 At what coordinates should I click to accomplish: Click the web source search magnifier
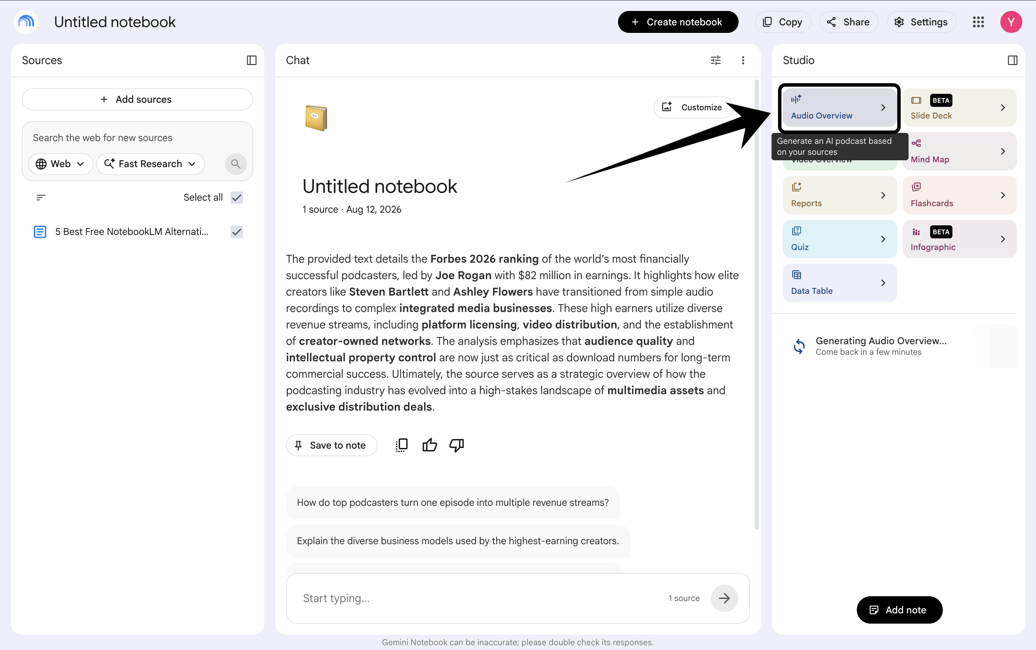236,164
